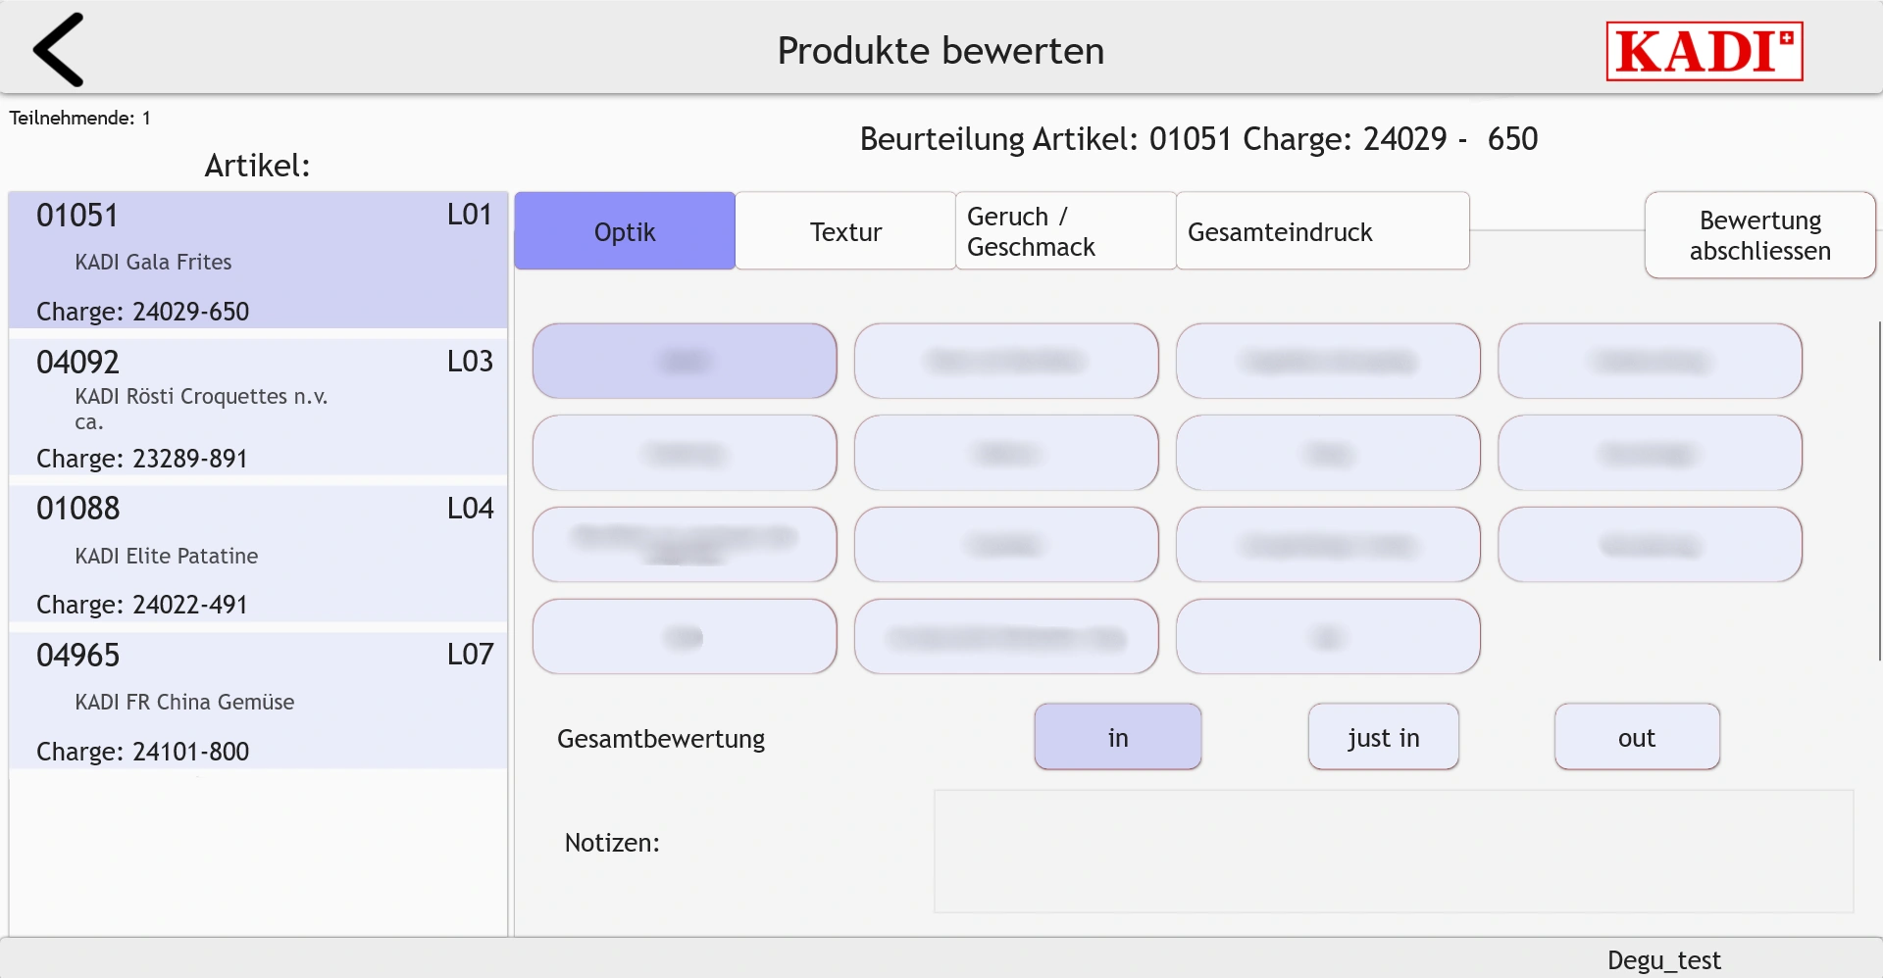This screenshot has height=978, width=1883.
Task: Open the Geruch / Geschmack tab
Action: (x=1066, y=231)
